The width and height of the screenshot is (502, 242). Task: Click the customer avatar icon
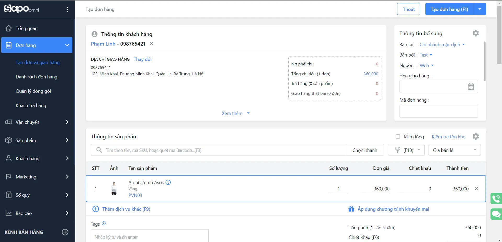pos(94,34)
